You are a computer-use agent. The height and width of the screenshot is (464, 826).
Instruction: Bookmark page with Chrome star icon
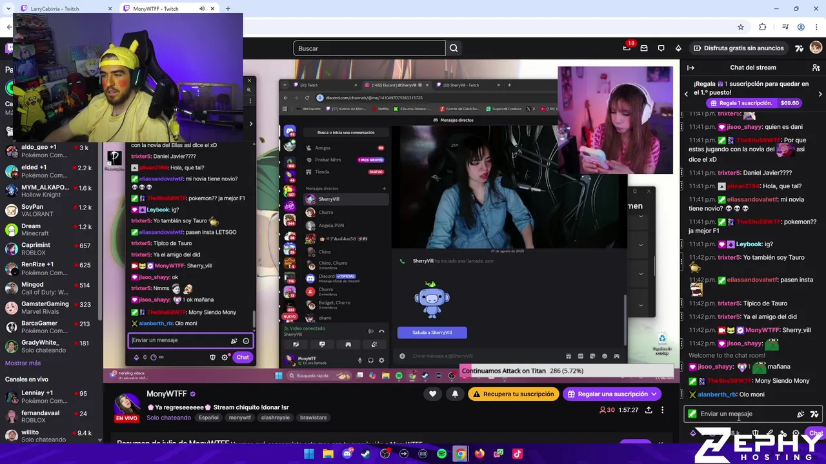coord(741,27)
